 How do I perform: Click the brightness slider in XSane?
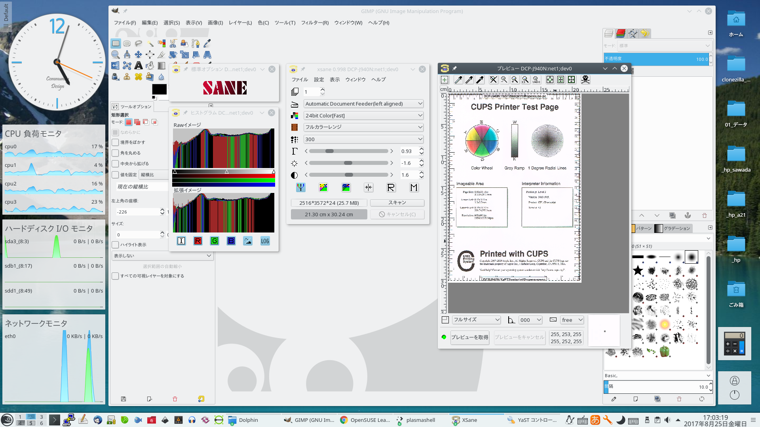[349, 163]
